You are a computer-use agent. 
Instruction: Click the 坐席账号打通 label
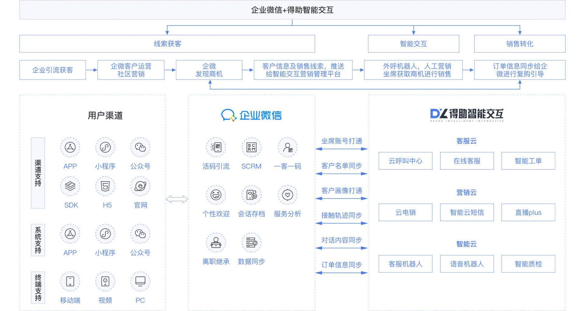click(x=342, y=141)
